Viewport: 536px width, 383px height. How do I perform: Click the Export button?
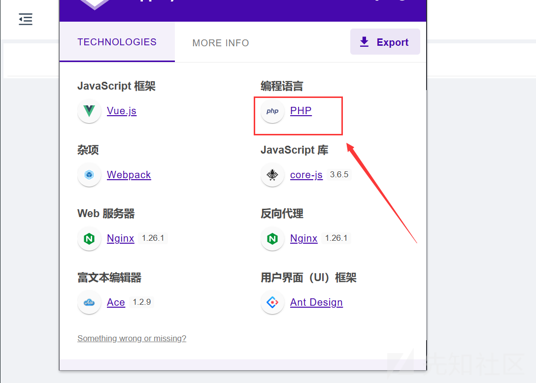tap(385, 42)
